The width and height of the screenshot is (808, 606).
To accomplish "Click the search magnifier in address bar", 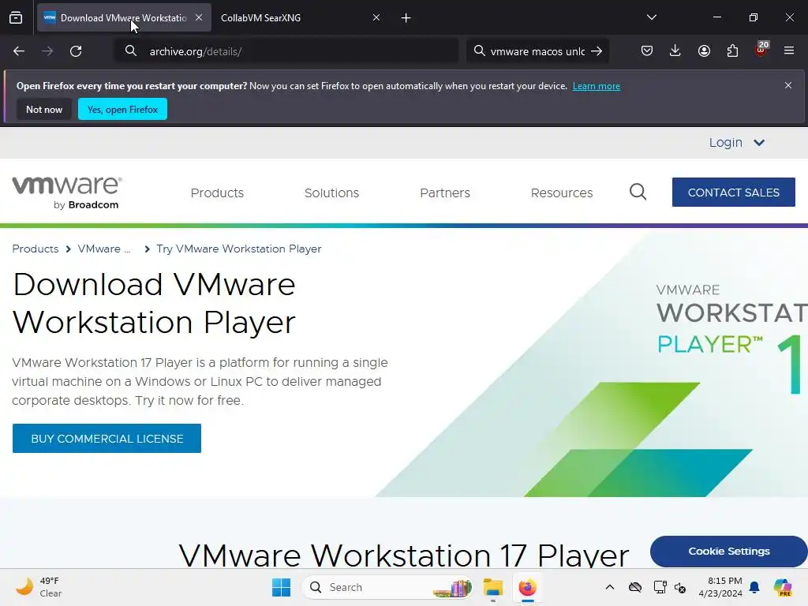I will point(131,51).
